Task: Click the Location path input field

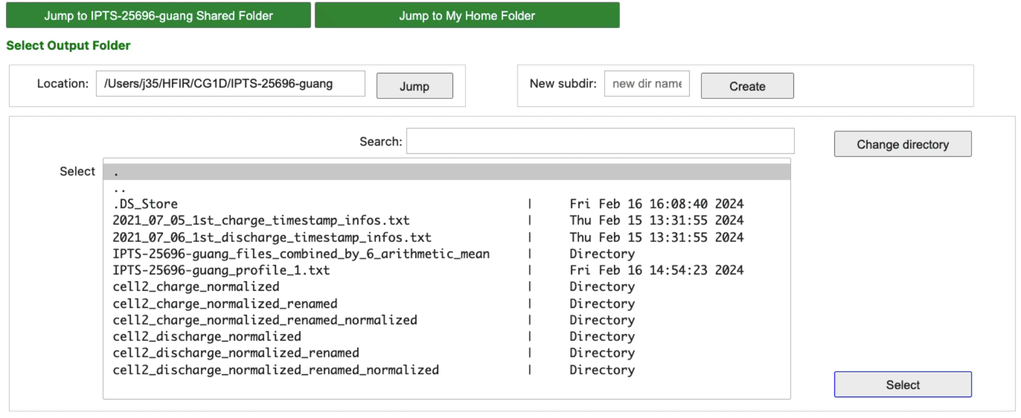Action: (x=230, y=84)
